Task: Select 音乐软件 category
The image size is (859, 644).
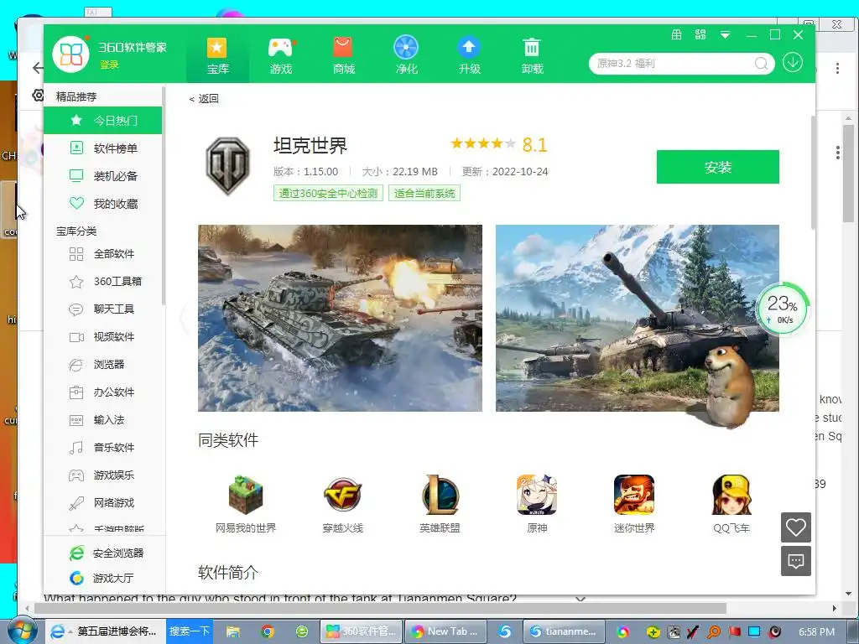Action: click(103, 448)
